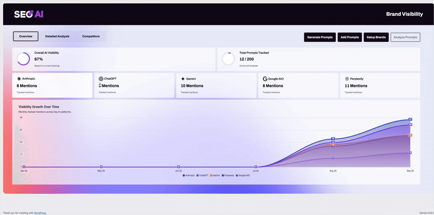
Task: Toggle the Google AIO series in chart legend
Action: [242, 175]
